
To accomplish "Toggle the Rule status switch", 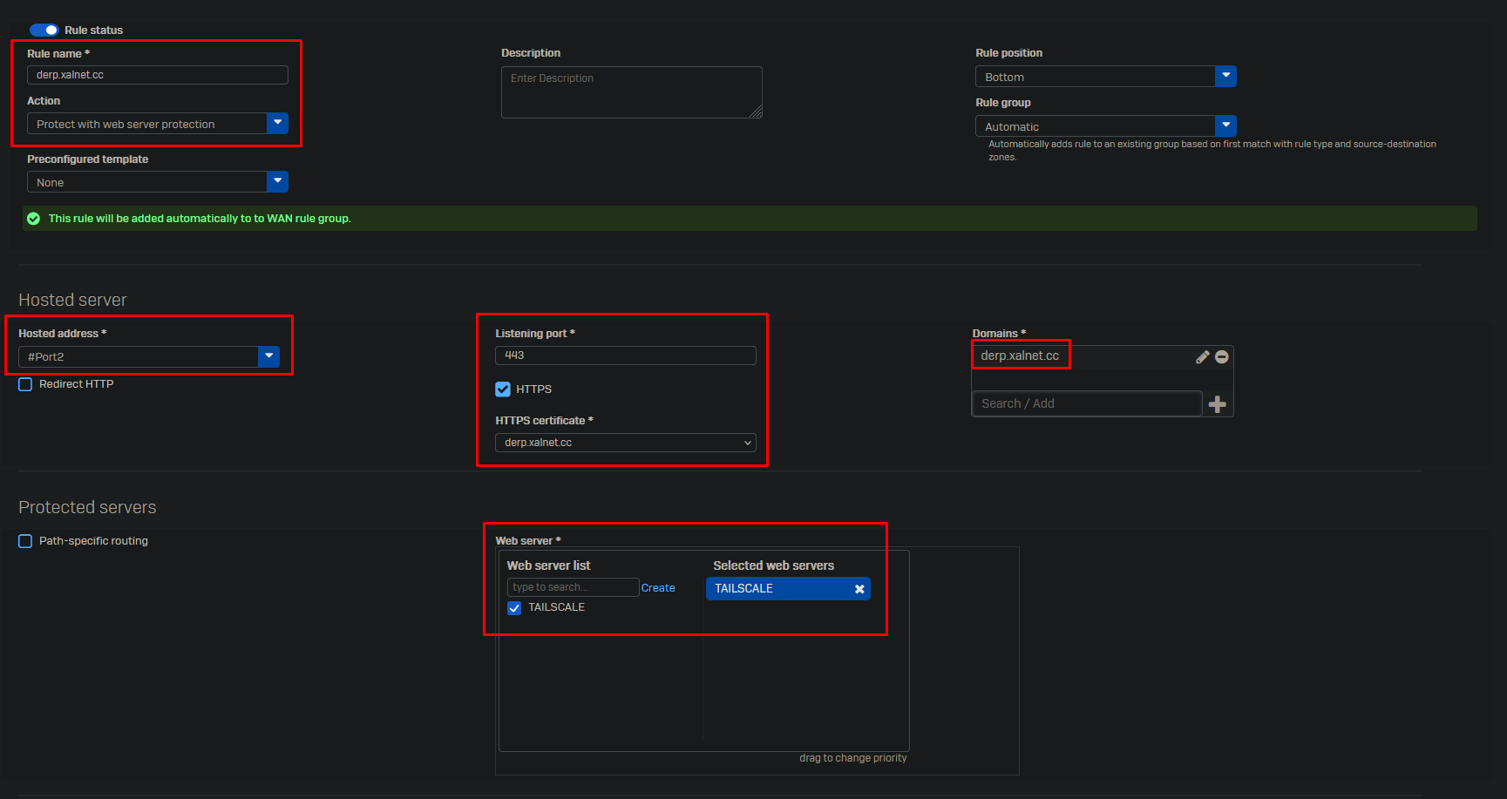I will point(44,30).
